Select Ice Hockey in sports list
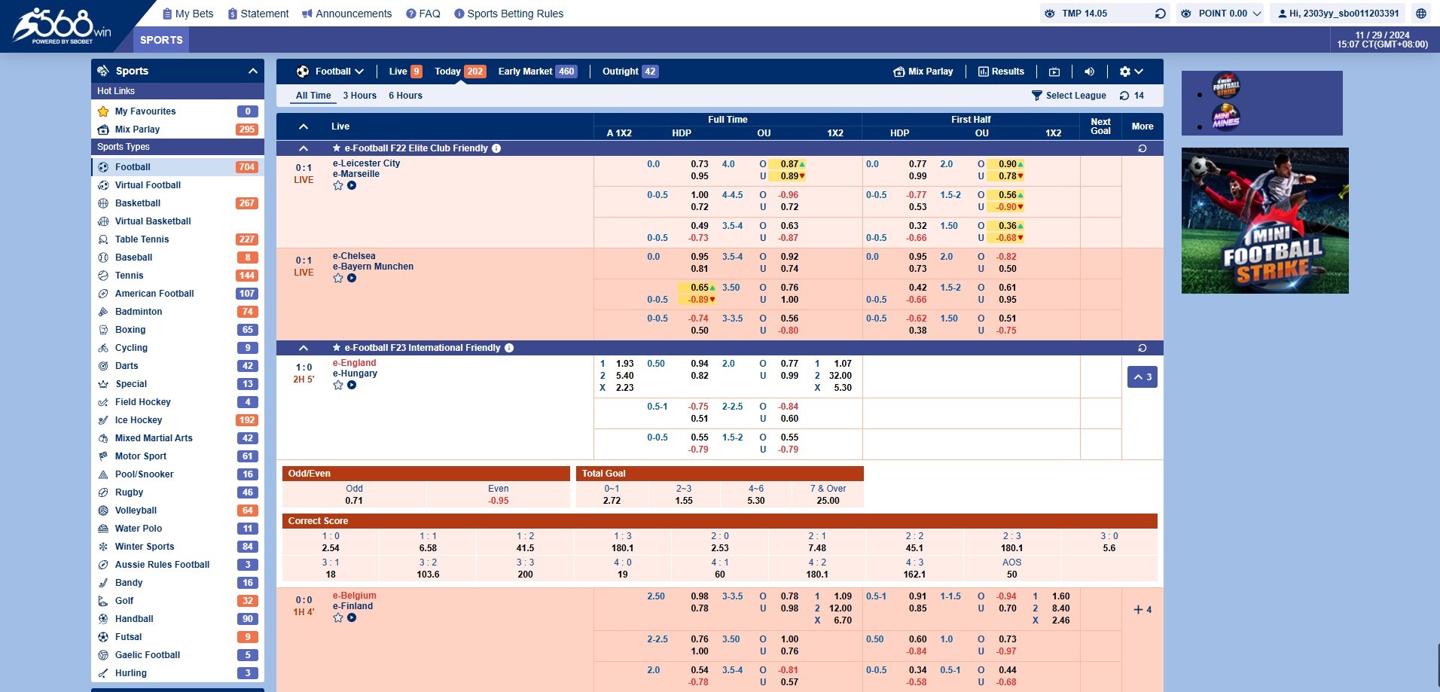The image size is (1440, 692). (178, 420)
